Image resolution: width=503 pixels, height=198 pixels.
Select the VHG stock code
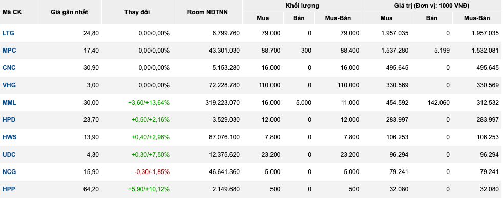coord(9,85)
